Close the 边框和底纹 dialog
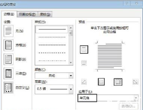The image size is (143, 110). click(136, 3)
